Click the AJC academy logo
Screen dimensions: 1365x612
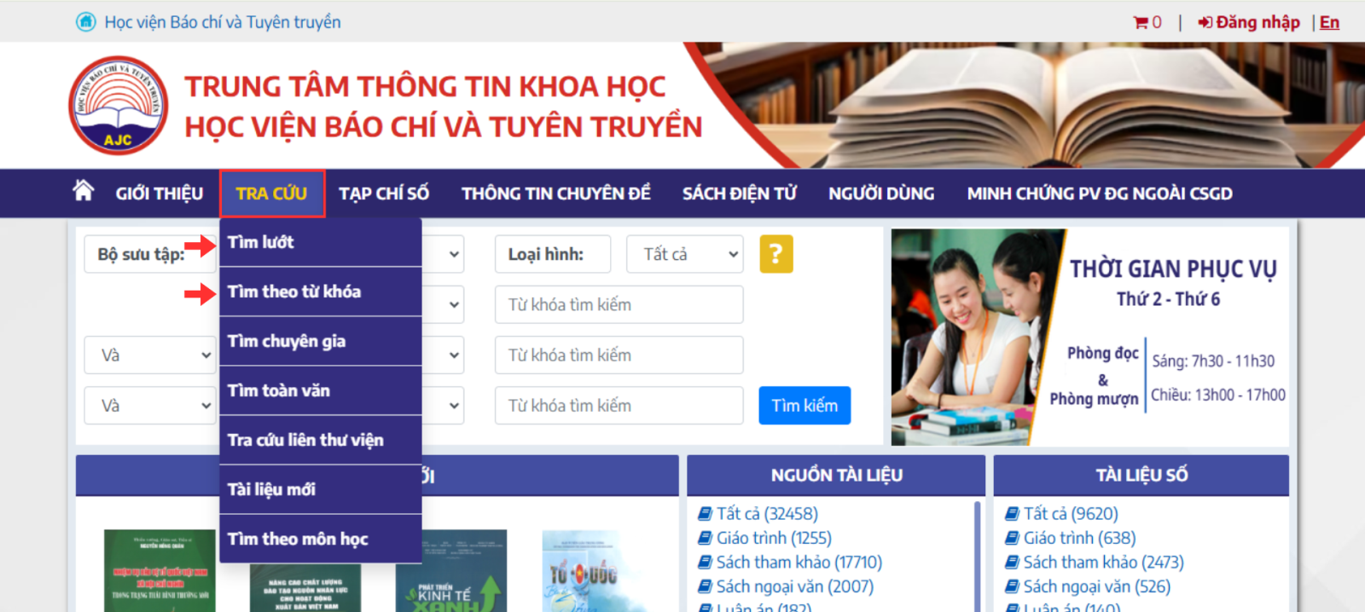point(118,106)
